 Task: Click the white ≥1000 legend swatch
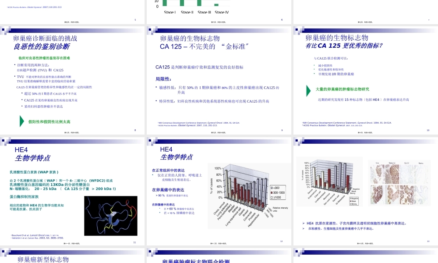tap(272, 197)
